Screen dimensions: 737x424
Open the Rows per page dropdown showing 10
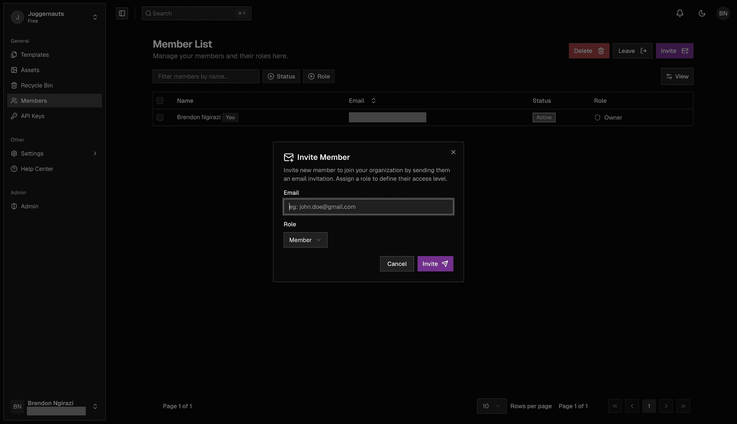(491, 406)
